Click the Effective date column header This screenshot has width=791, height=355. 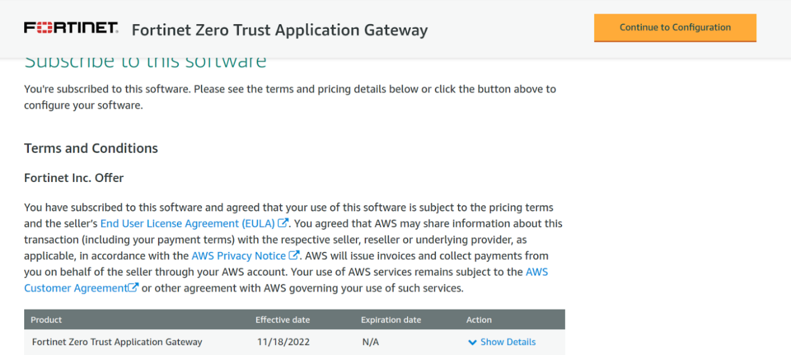282,319
